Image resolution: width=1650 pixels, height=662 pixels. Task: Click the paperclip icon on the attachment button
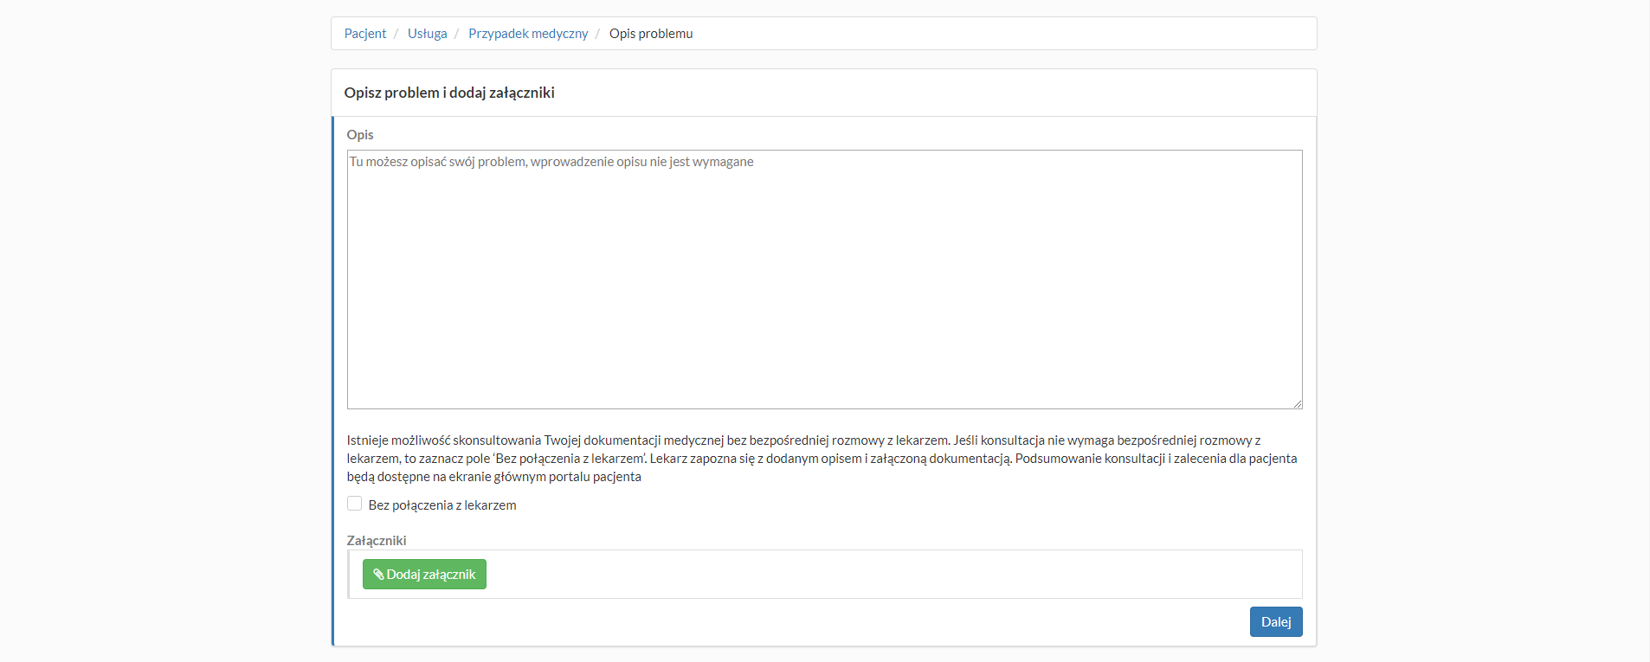click(x=378, y=575)
